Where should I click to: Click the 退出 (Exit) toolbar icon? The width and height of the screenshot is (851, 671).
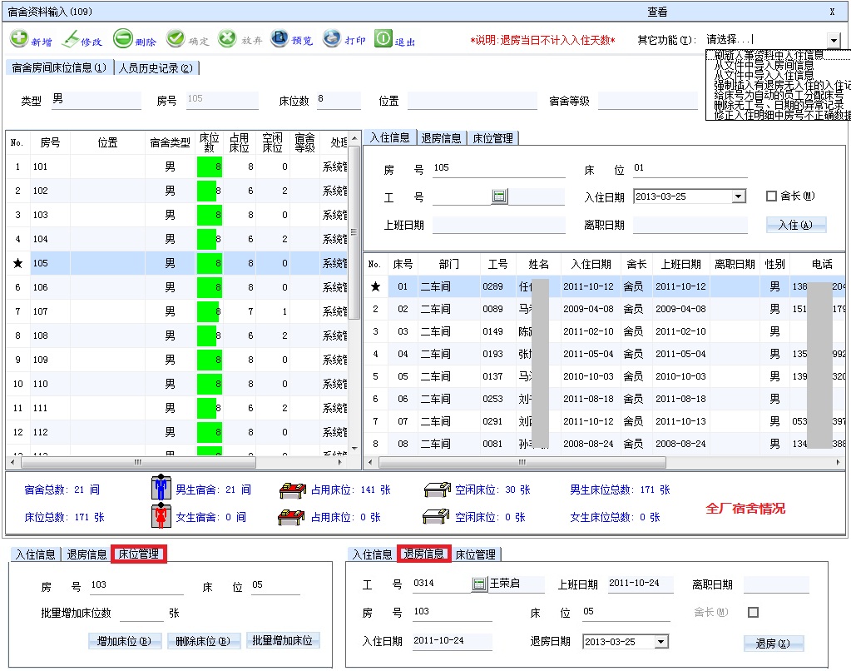pyautogui.click(x=383, y=39)
